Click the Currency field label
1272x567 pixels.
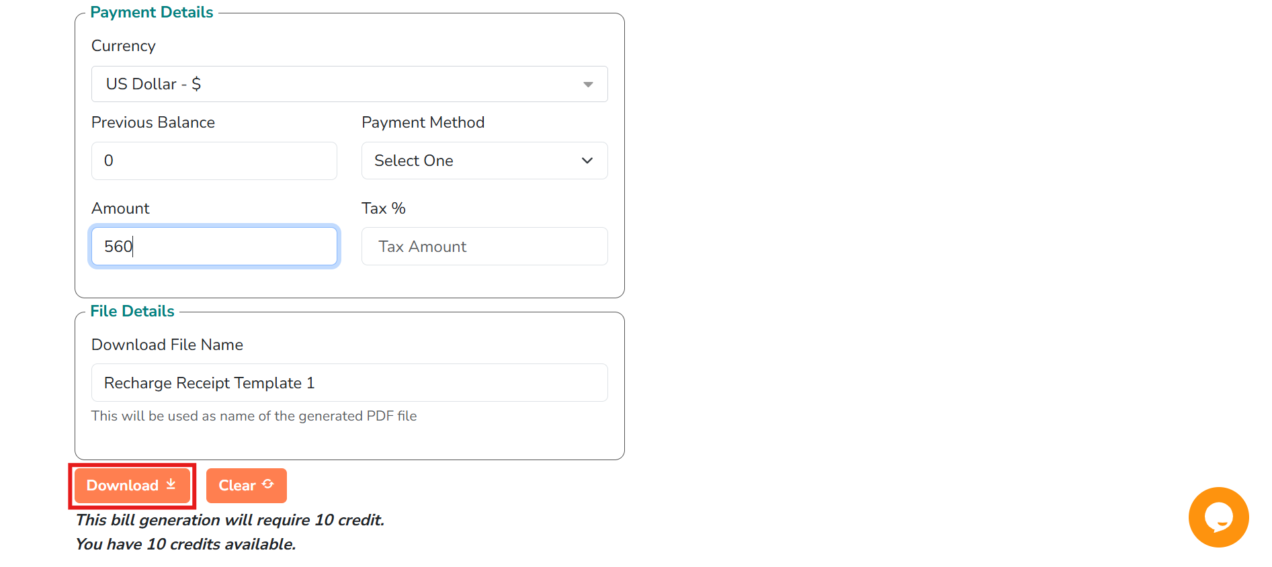tap(123, 46)
